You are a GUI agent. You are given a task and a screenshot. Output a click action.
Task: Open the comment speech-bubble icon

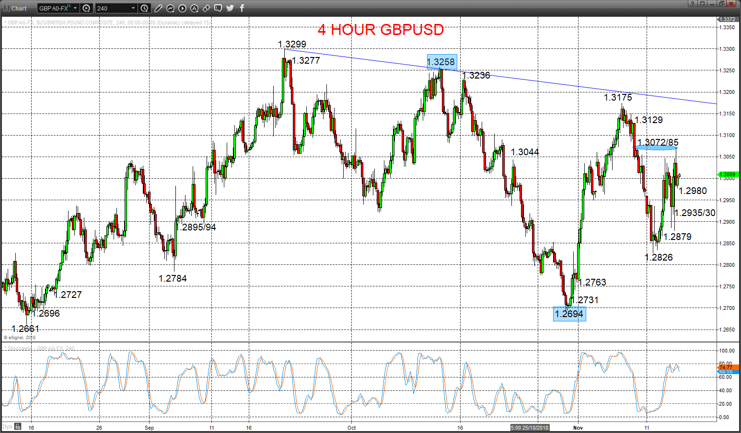[218, 8]
